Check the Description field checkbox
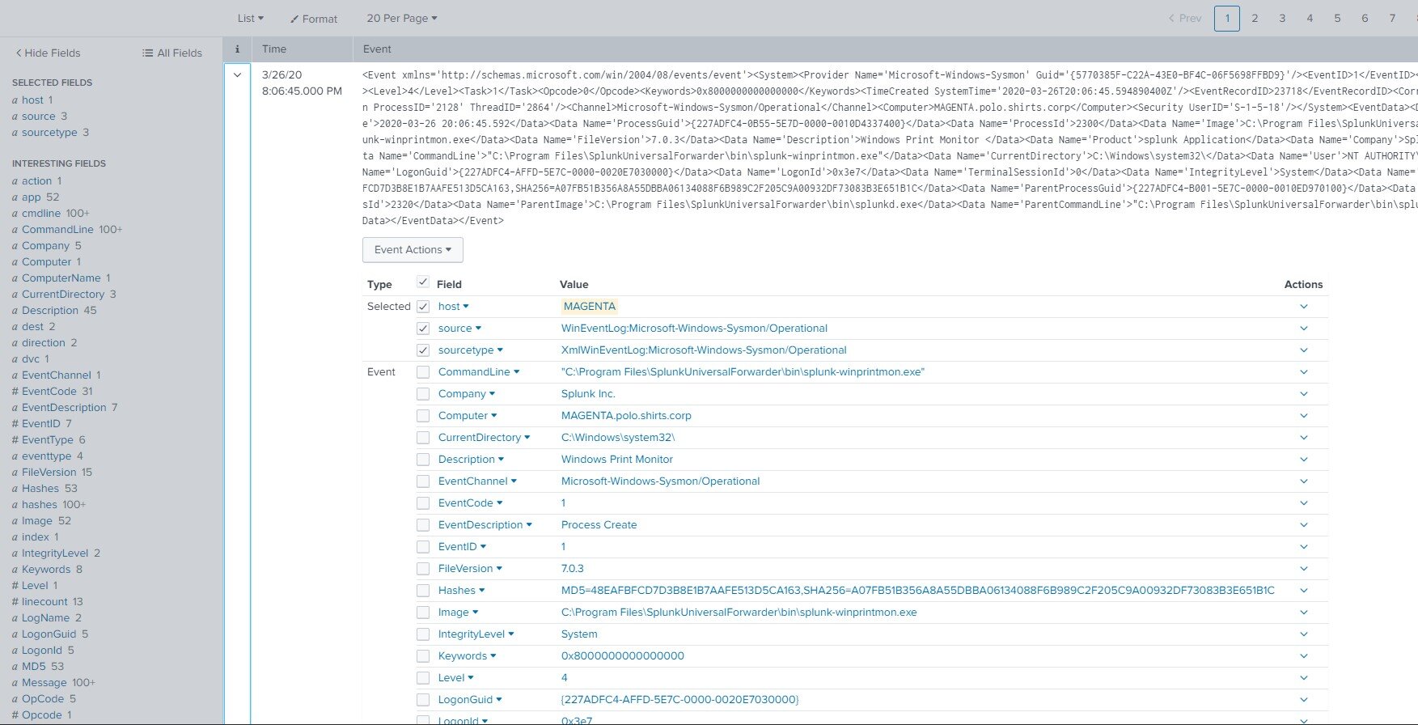 pyautogui.click(x=422, y=460)
